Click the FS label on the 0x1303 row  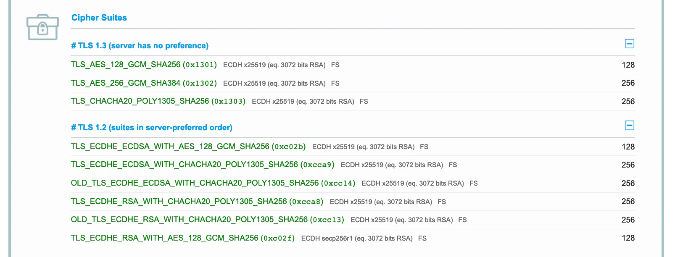364,102
